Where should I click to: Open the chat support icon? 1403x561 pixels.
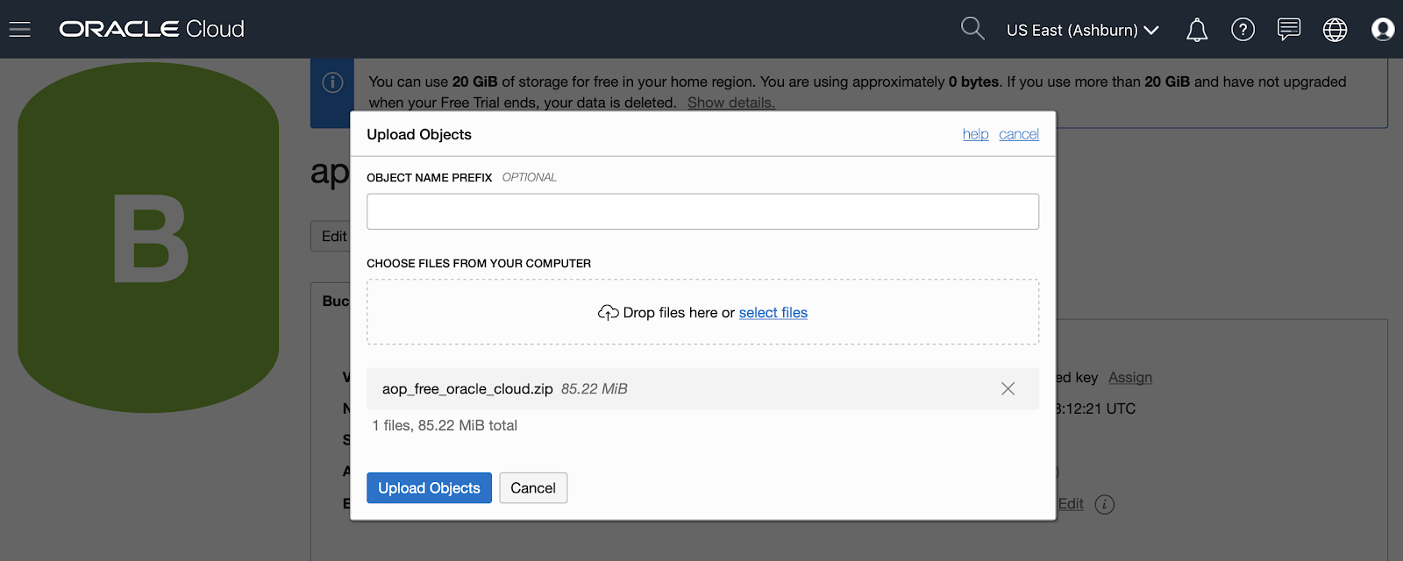coord(1289,29)
